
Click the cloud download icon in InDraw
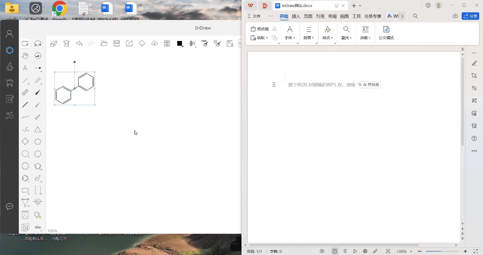pos(142,43)
